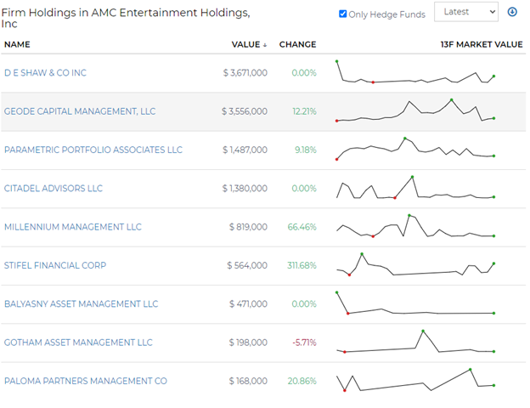Click the Gotham Asset Management sparkline chart
This screenshot has height=408, width=530.
pyautogui.click(x=415, y=342)
